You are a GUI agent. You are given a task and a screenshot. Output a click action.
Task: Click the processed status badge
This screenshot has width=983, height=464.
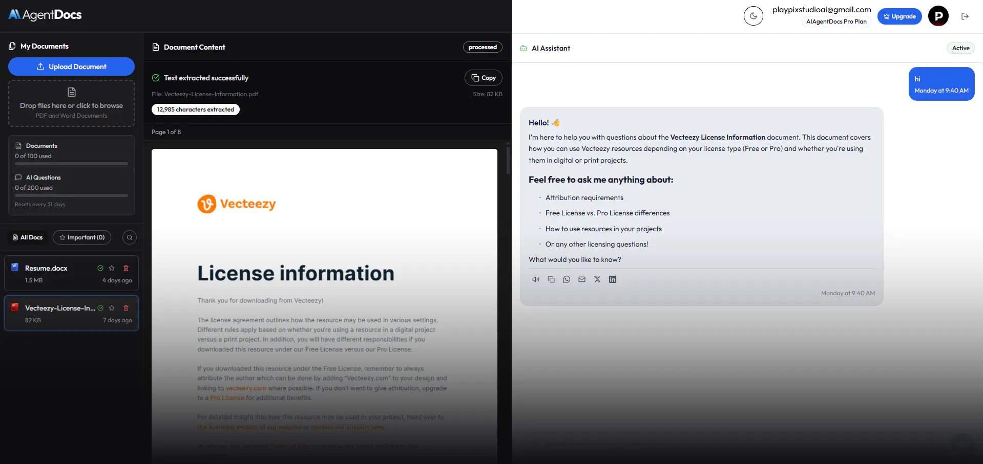483,47
